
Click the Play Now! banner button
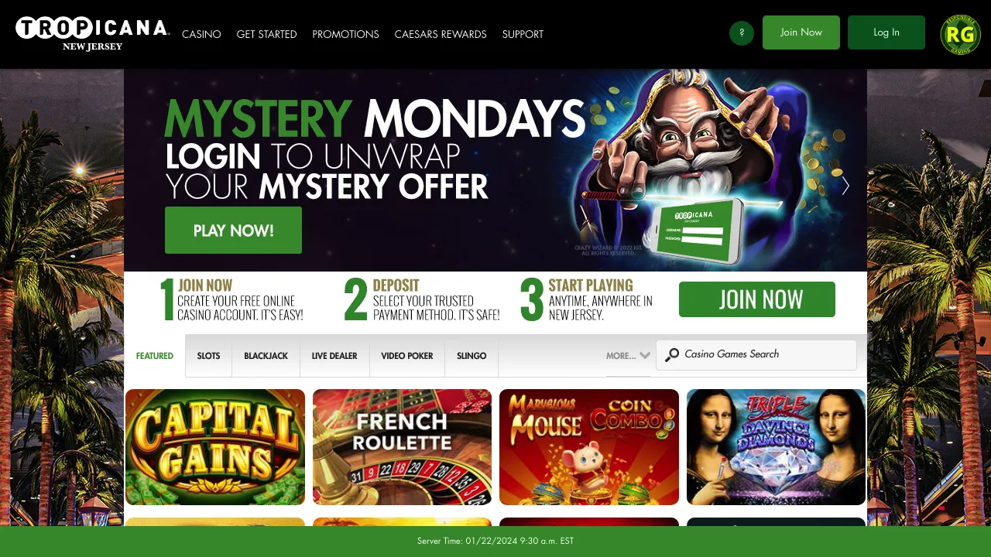[233, 231]
